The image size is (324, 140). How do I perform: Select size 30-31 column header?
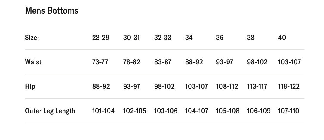132,38
